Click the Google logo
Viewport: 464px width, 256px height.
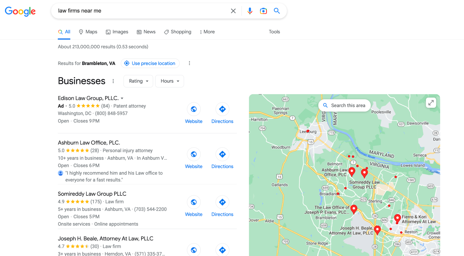pos(20,11)
